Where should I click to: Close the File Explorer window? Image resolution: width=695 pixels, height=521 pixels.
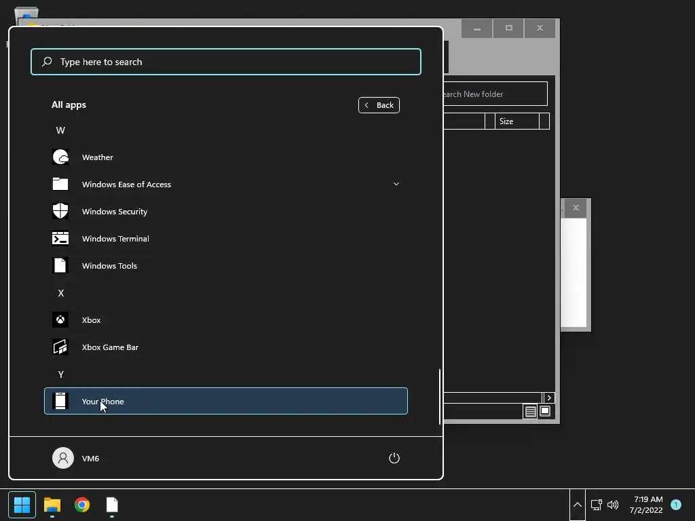(x=540, y=28)
